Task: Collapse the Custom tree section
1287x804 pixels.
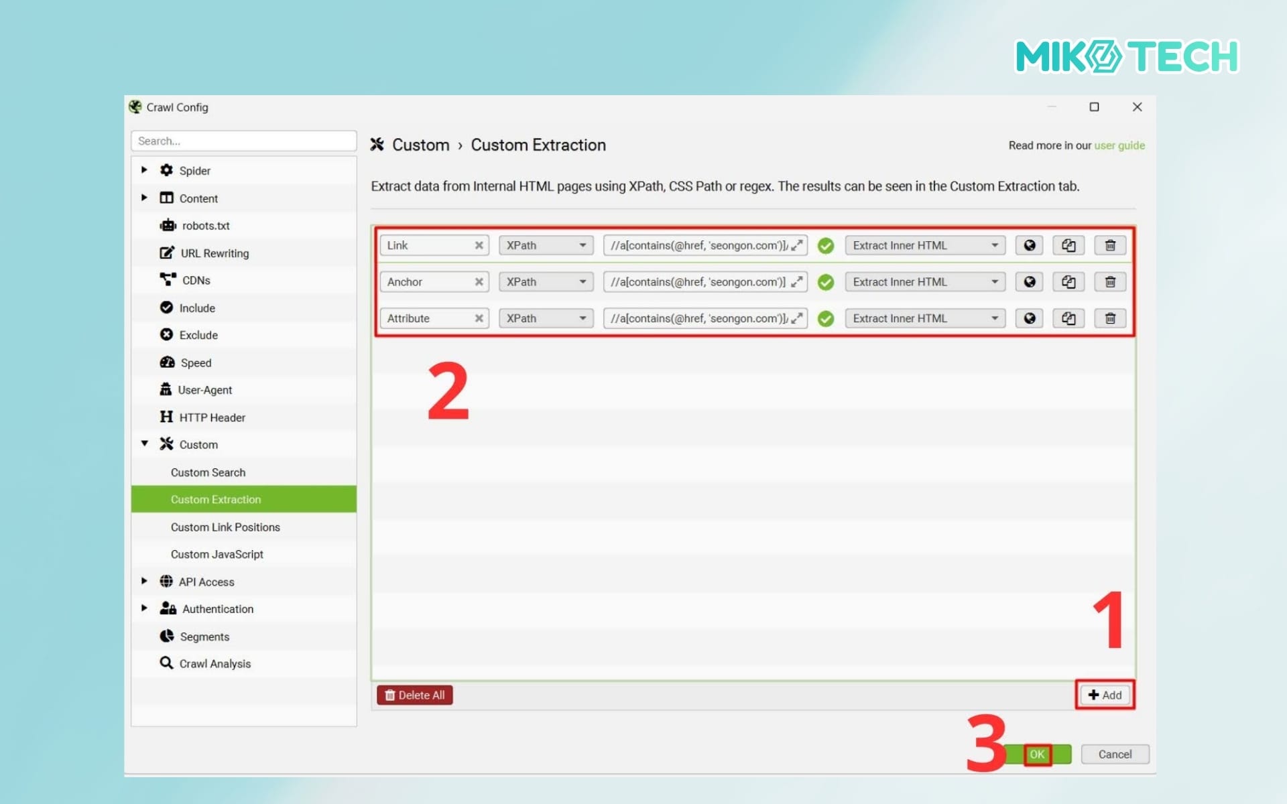Action: (x=144, y=444)
